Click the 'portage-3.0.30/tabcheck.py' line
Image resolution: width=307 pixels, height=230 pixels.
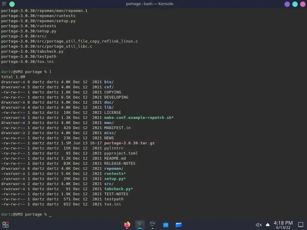pos(32,52)
